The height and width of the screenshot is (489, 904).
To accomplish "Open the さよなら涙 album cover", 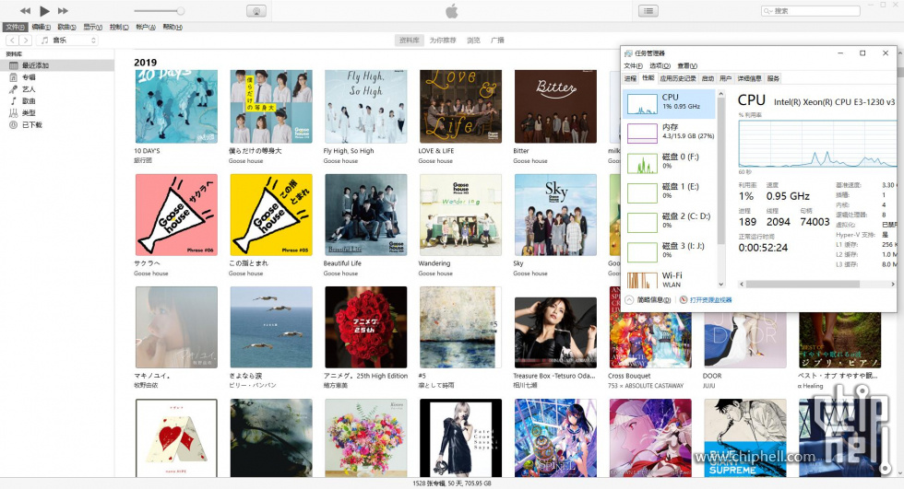I will [271, 327].
